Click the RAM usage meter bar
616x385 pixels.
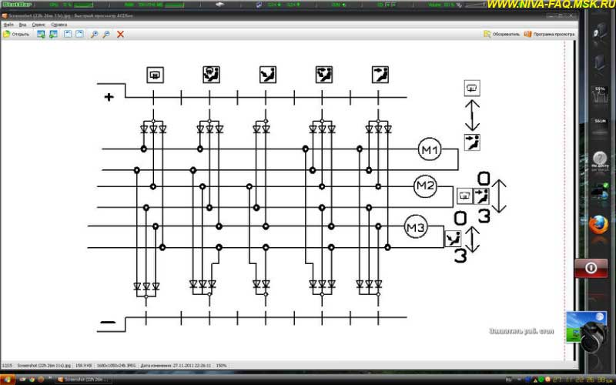point(174,5)
